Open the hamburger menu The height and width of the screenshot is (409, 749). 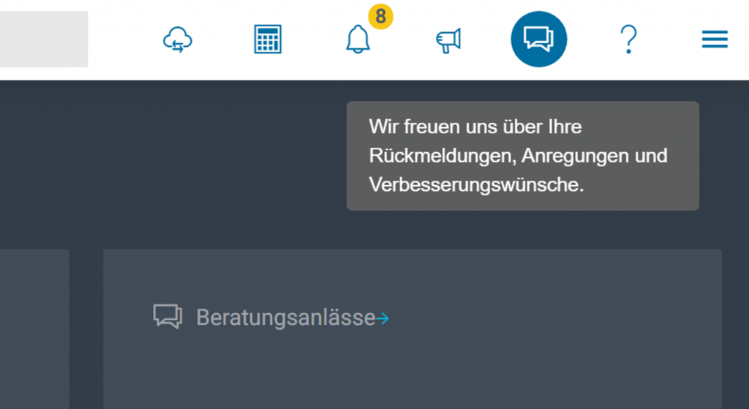pos(715,40)
